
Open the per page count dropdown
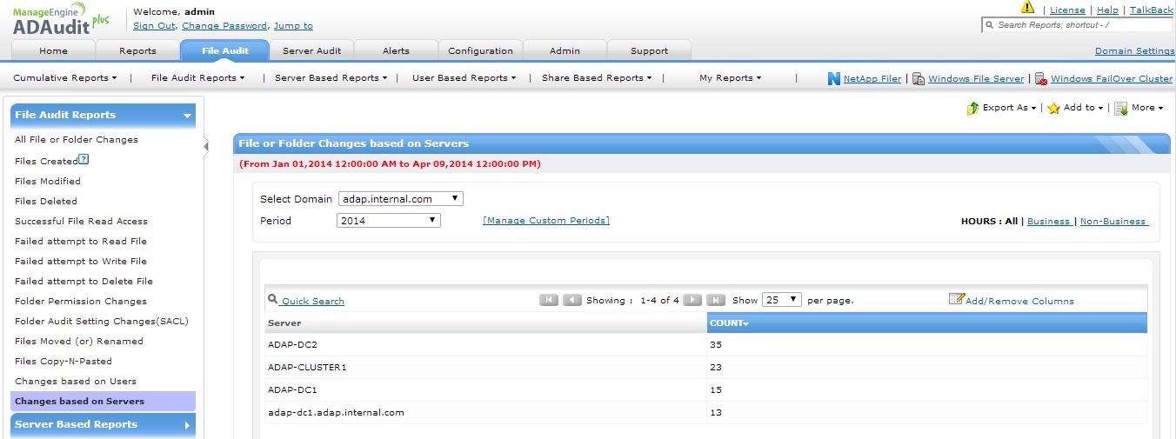[x=781, y=300]
